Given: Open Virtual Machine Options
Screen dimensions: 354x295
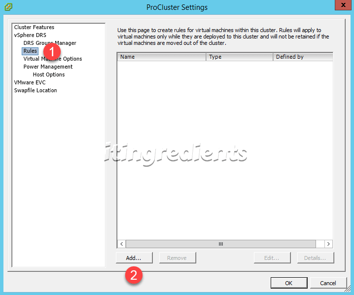Looking at the screenshot, I should (53, 59).
